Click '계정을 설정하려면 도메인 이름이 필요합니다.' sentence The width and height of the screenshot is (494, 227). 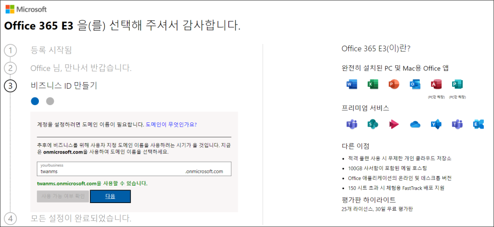pyautogui.click(x=91, y=124)
